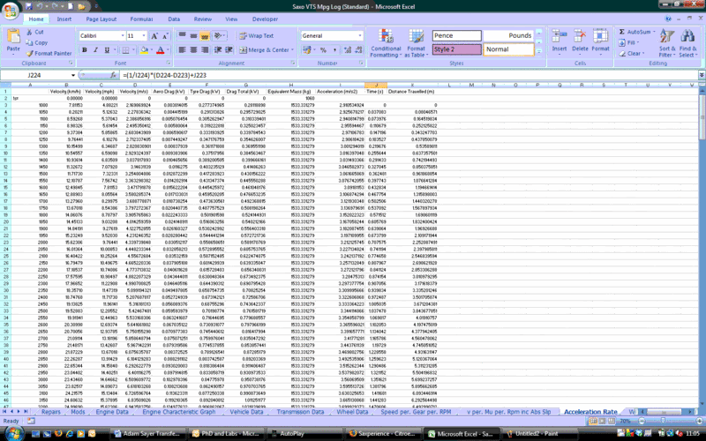Open the Data ribbon tab

tap(174, 19)
